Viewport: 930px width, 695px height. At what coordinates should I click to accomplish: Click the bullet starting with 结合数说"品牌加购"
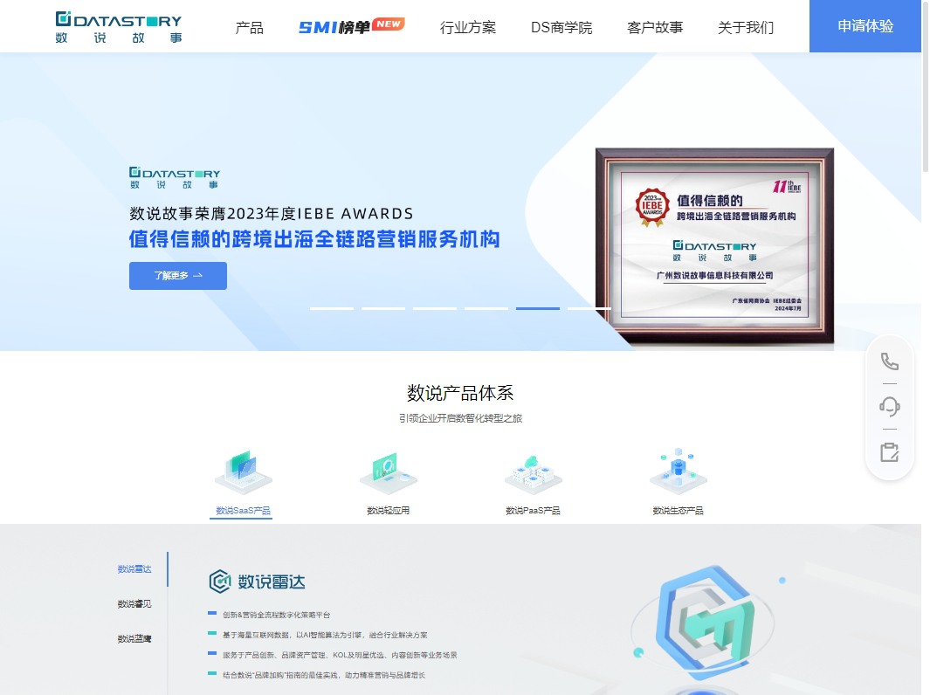[x=324, y=676]
